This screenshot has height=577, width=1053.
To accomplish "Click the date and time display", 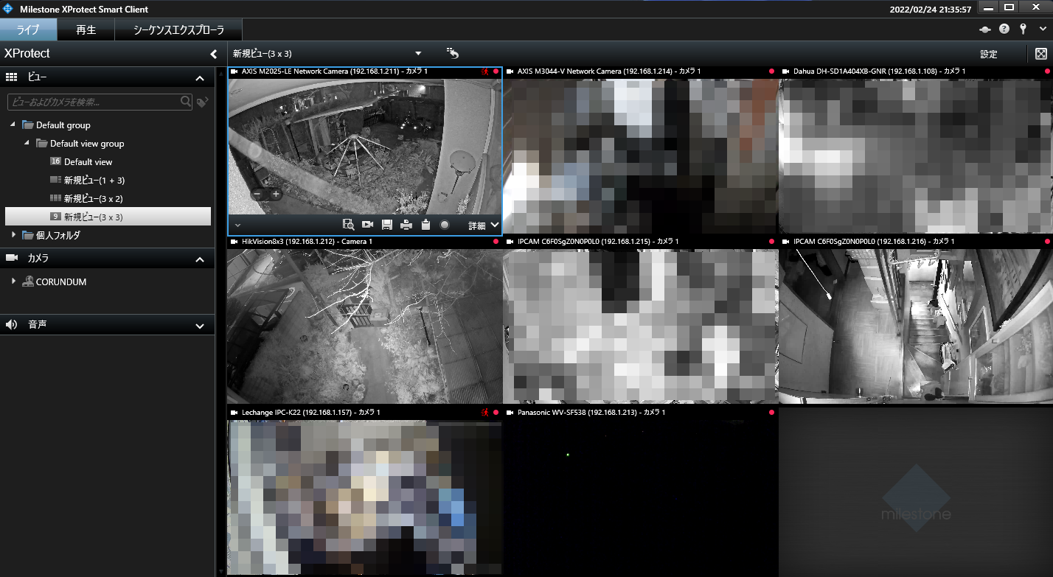I will [x=931, y=9].
